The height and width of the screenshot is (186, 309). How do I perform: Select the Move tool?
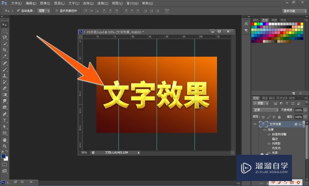(x=4, y=25)
